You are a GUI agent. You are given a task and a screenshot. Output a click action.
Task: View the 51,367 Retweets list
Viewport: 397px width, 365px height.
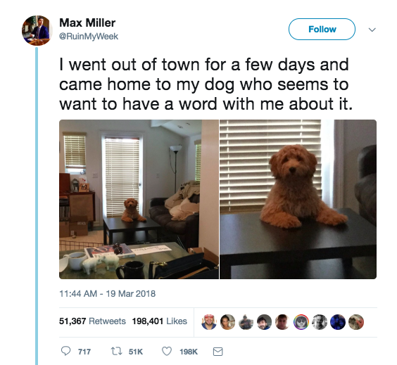point(92,321)
